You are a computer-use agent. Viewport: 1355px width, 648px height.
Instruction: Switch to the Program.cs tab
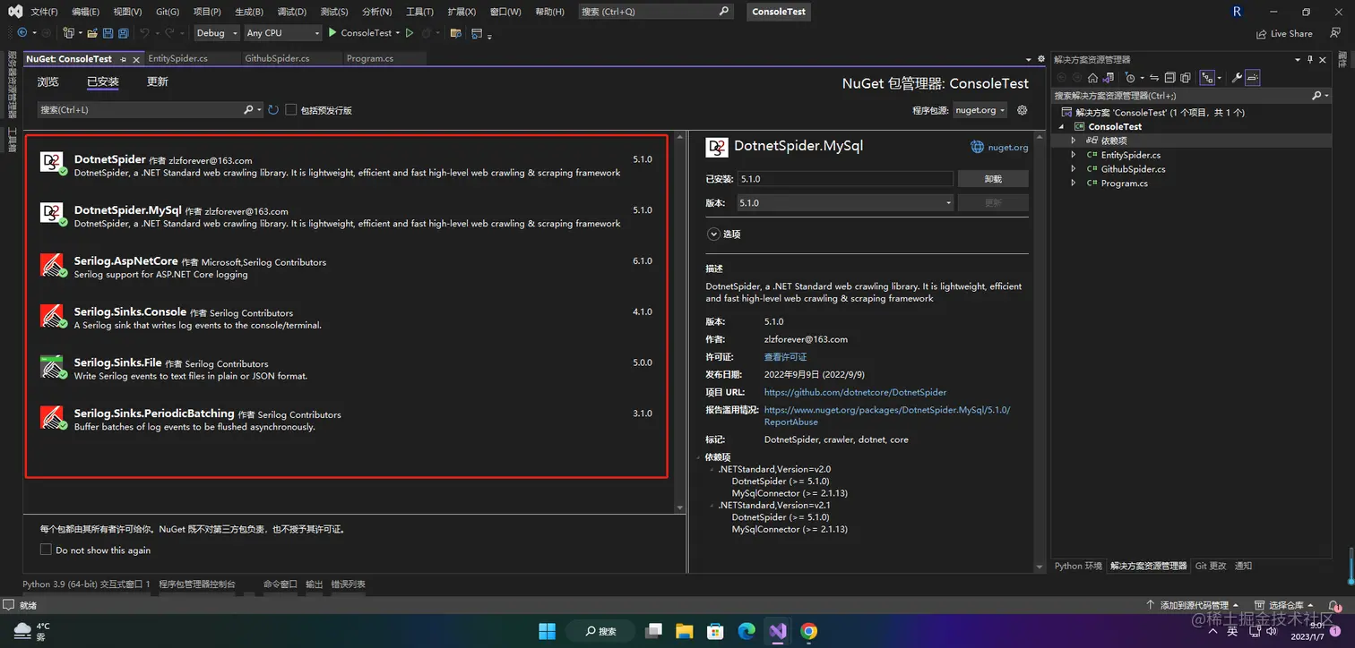click(370, 58)
